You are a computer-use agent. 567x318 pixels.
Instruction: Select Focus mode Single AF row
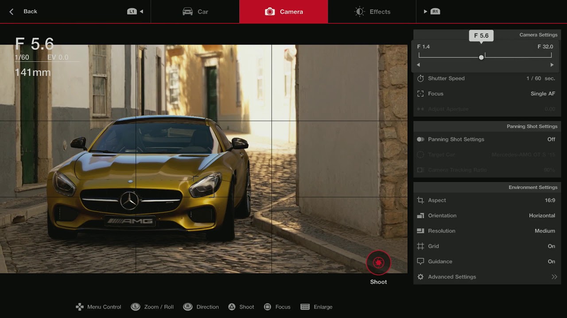487,94
